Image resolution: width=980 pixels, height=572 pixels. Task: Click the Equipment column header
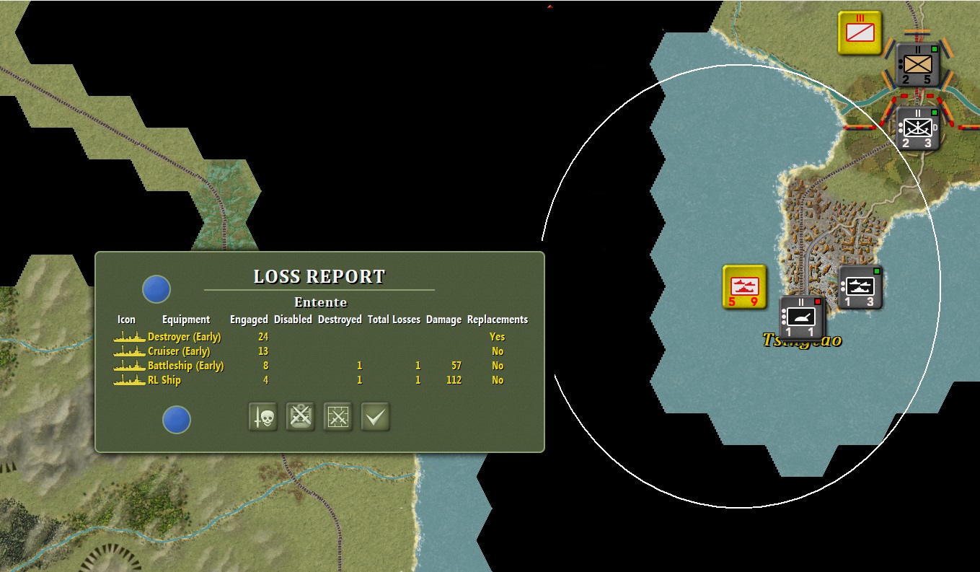186,320
